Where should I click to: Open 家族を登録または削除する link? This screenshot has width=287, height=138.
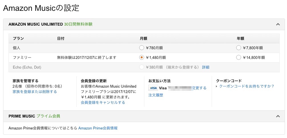(35, 92)
